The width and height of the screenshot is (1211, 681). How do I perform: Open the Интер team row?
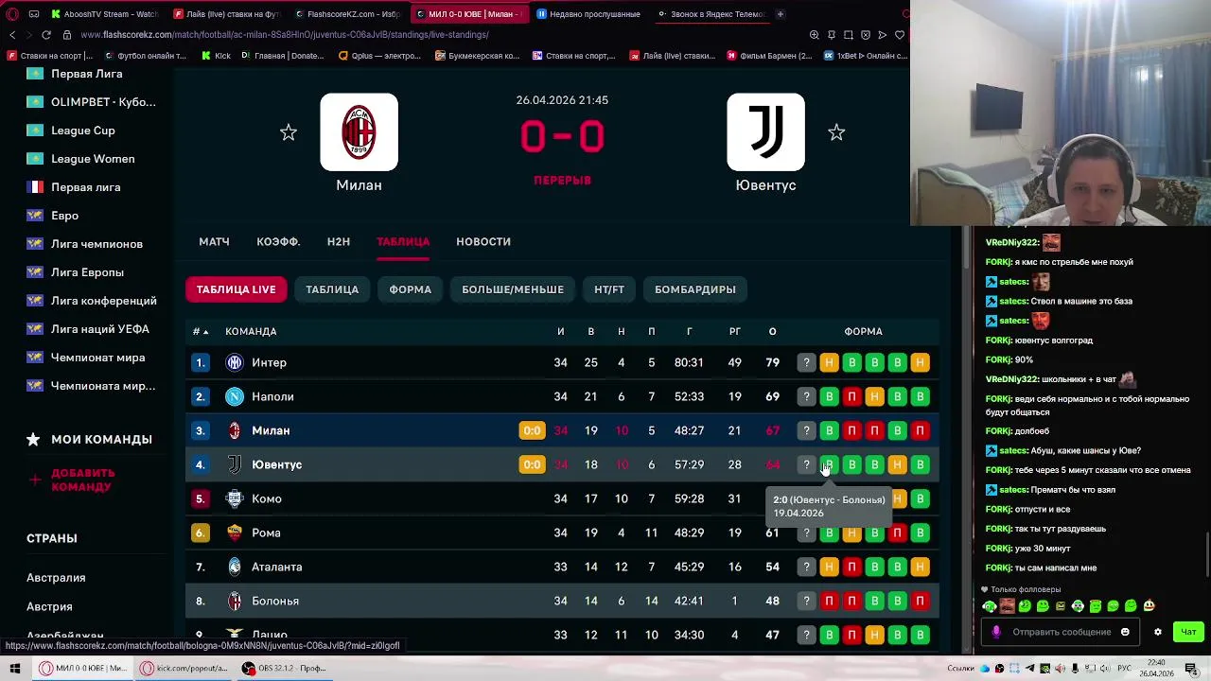[x=562, y=362]
